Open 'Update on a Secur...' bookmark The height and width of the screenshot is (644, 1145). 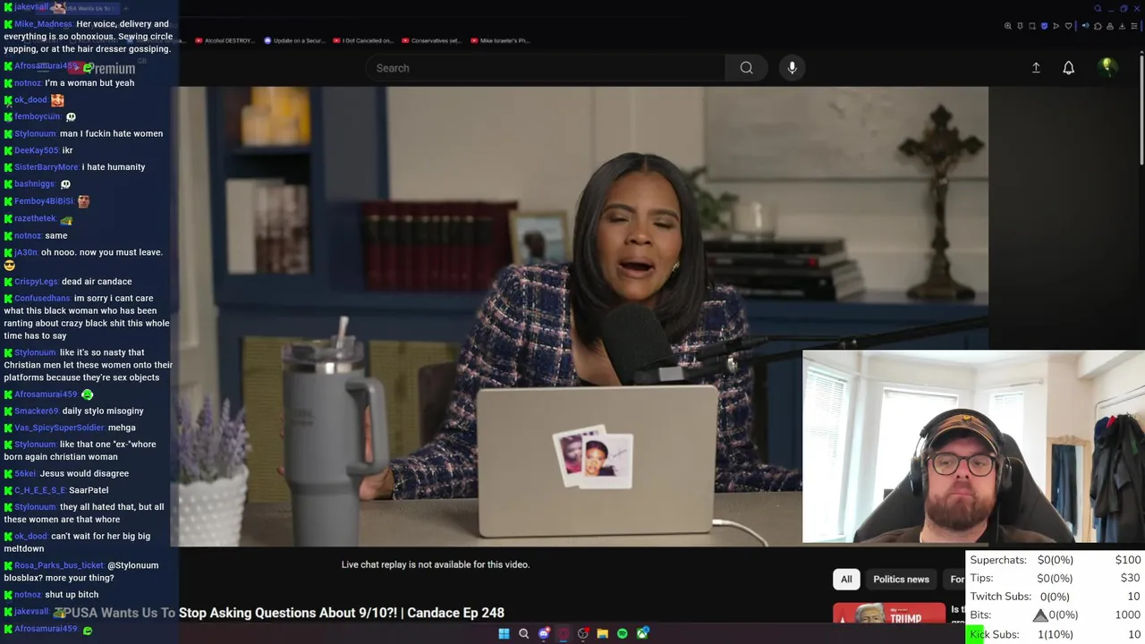click(293, 40)
